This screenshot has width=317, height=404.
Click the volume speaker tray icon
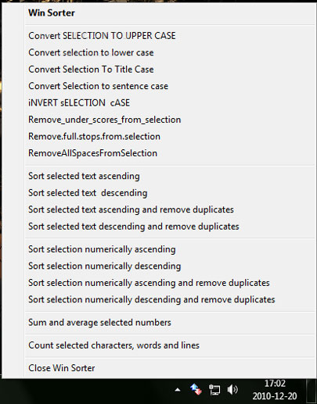(232, 390)
